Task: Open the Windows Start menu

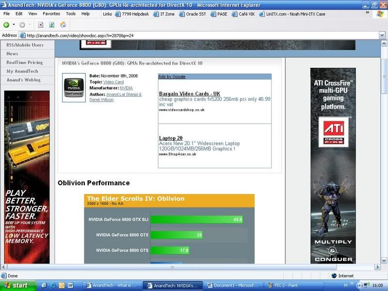Action: (18, 286)
